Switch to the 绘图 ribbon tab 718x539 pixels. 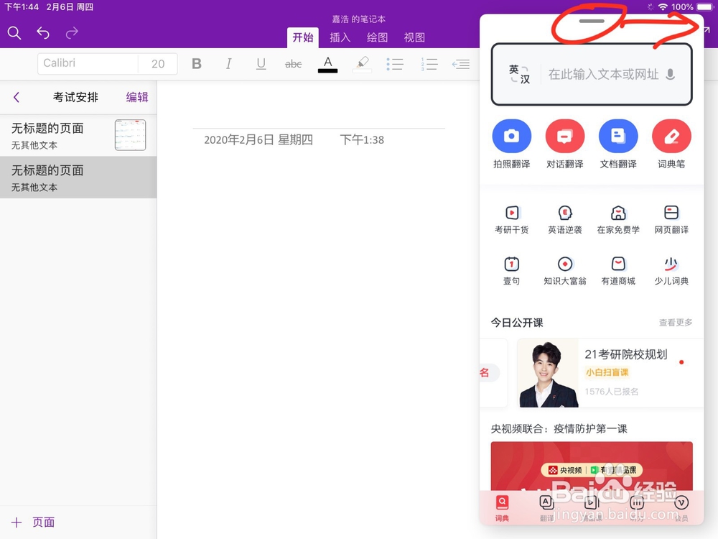(378, 37)
